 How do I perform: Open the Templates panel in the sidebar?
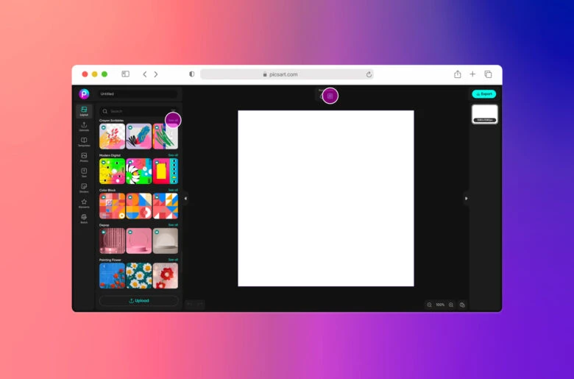point(84,142)
